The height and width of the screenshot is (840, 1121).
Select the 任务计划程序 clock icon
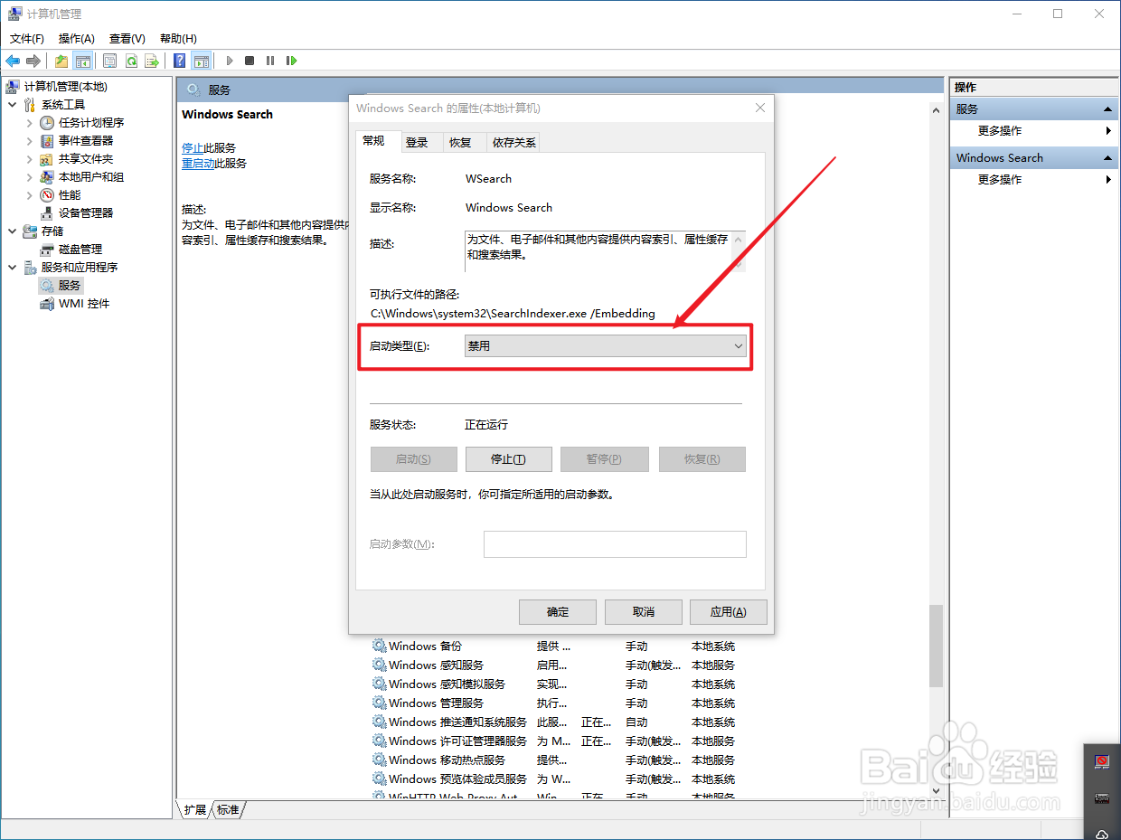coord(47,122)
